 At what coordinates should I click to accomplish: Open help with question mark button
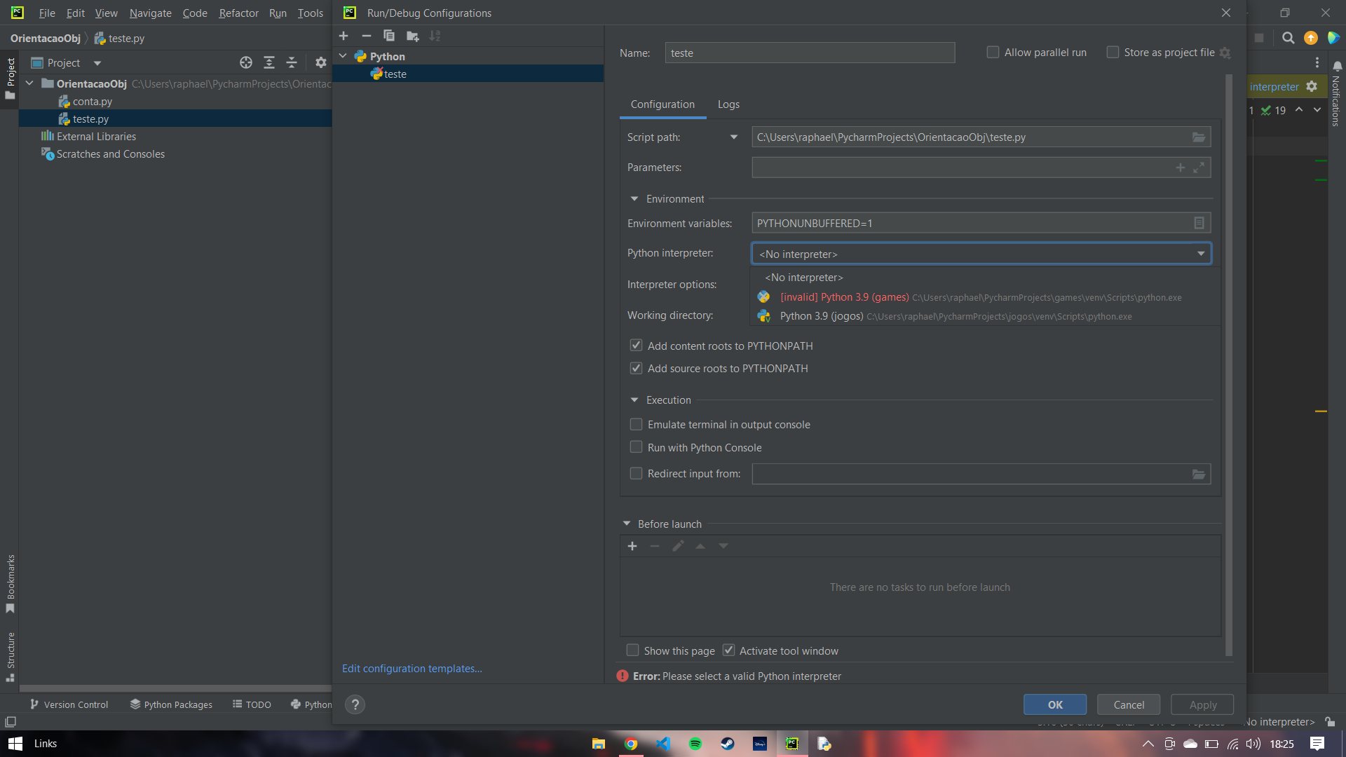point(355,704)
